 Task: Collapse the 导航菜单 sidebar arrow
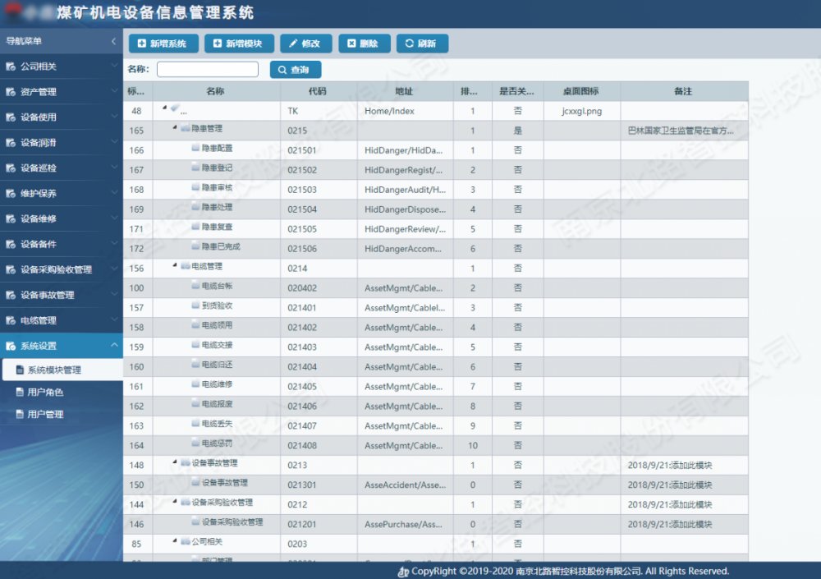point(113,41)
